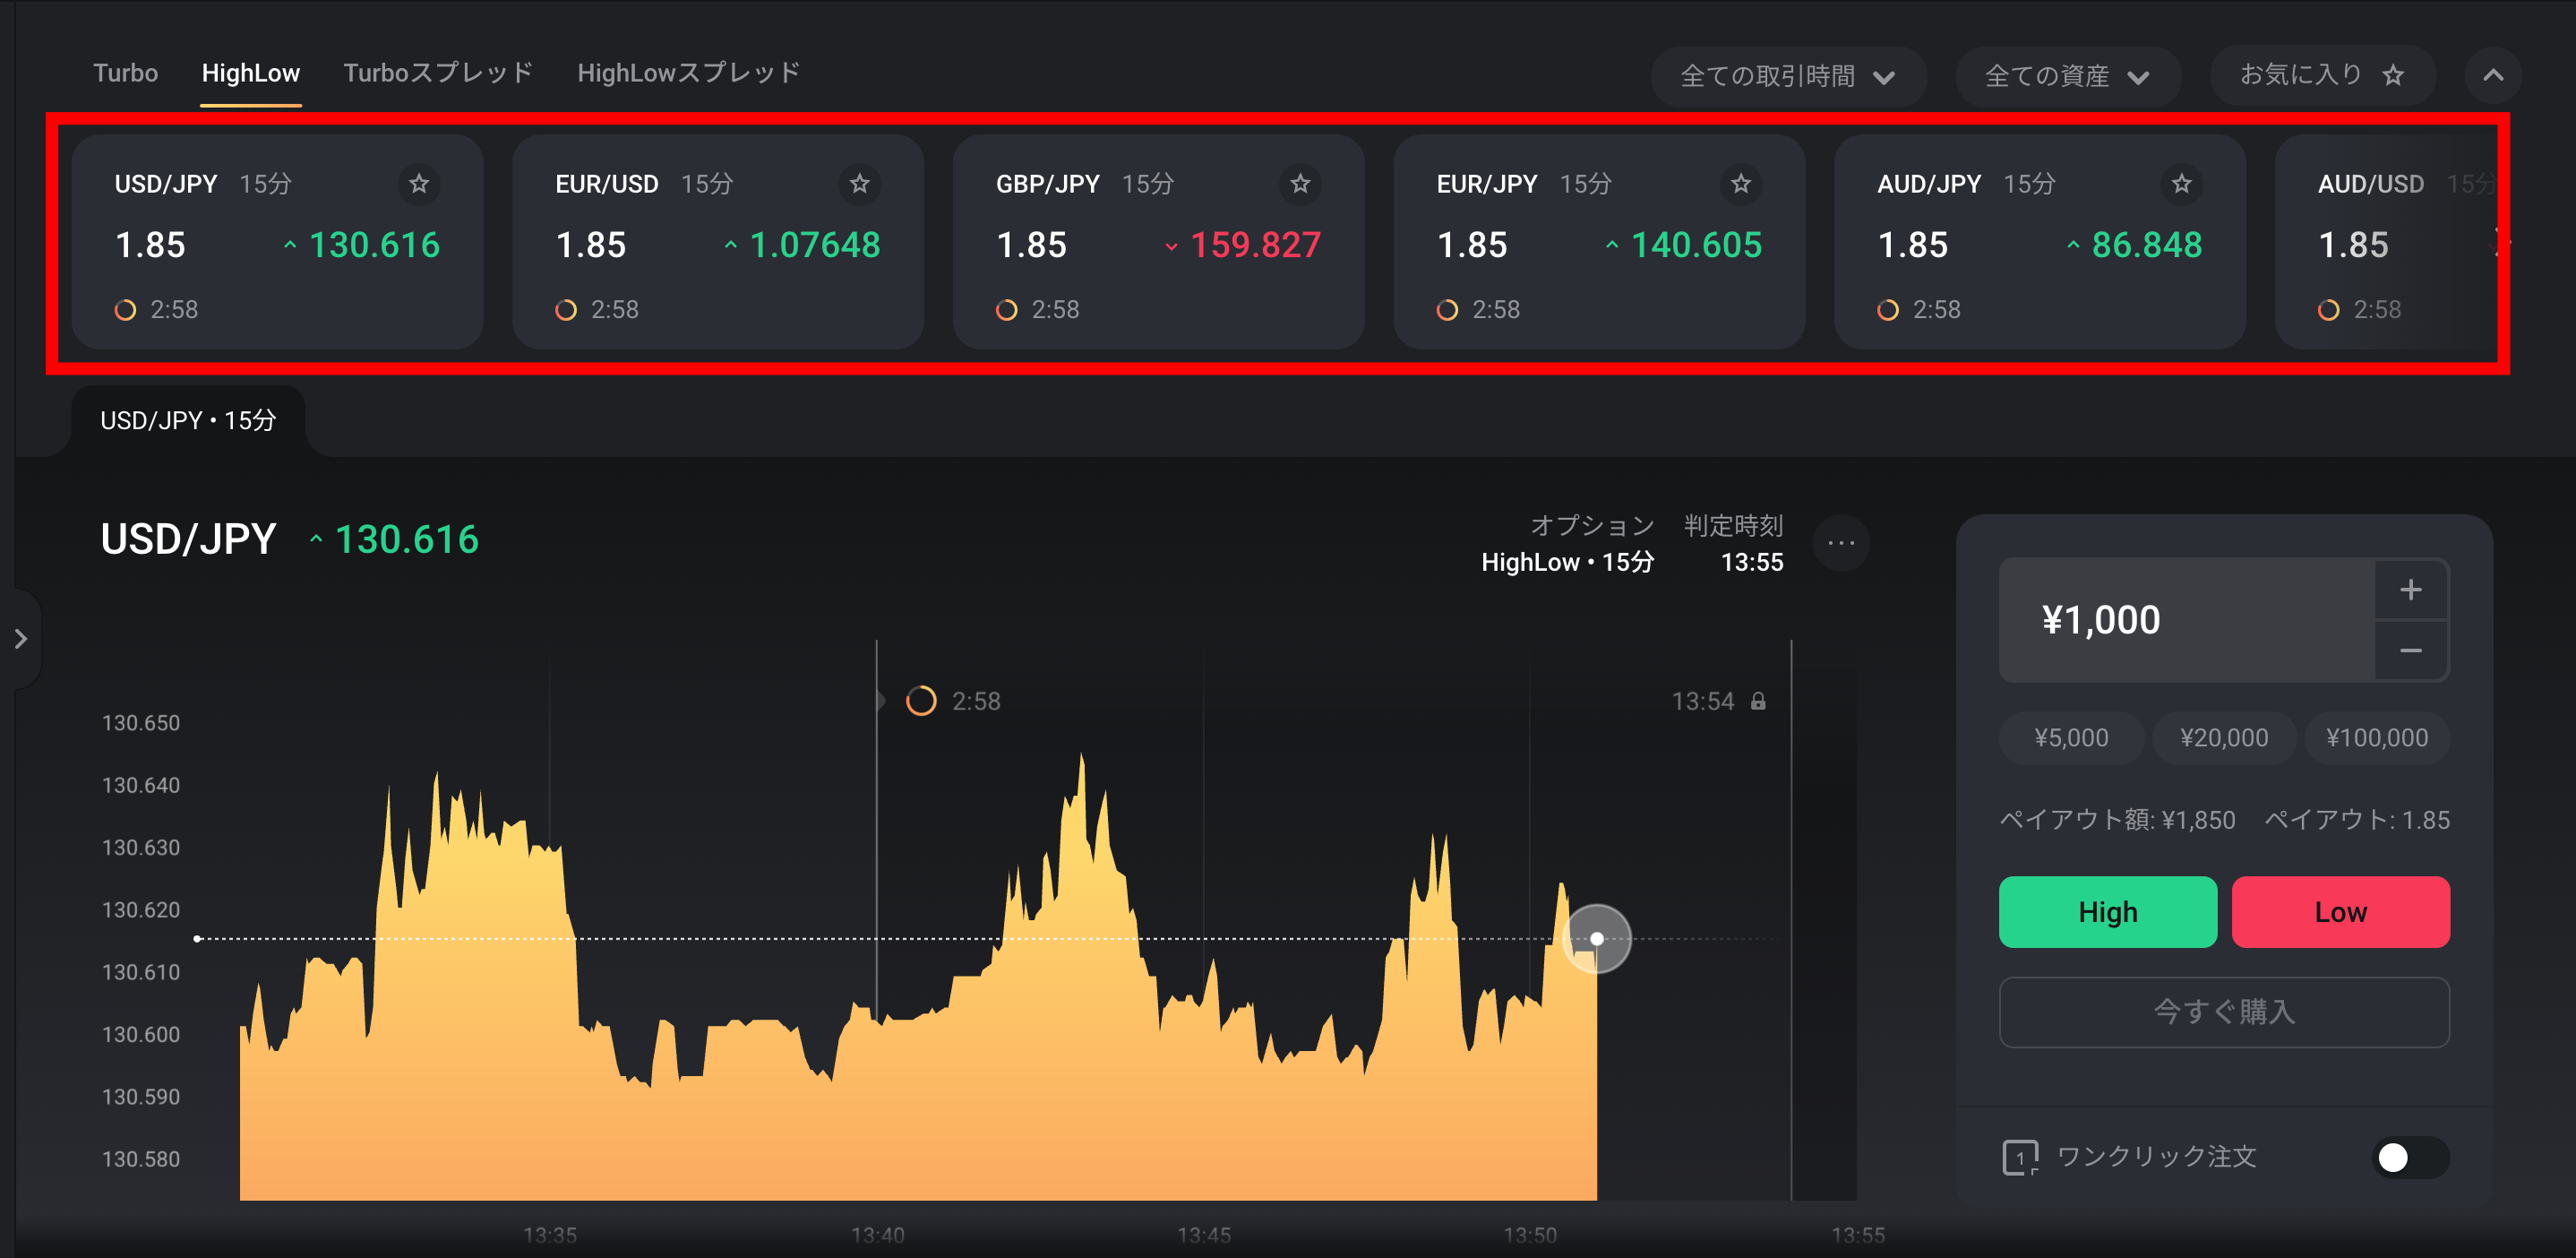Image resolution: width=2576 pixels, height=1258 pixels.
Task: Click the green High button
Action: tap(2108, 912)
